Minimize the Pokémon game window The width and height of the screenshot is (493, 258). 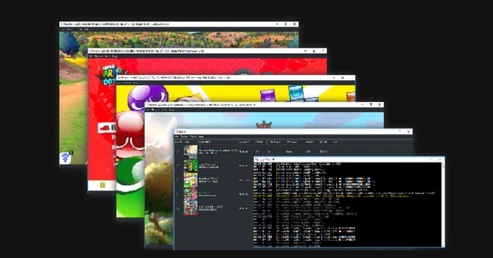[277, 24]
